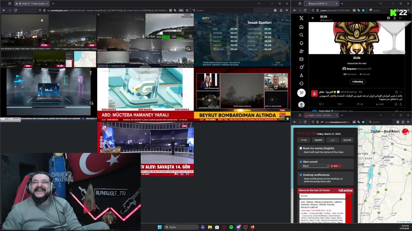Click Windows taskbar Suche search box
The height and width of the screenshot is (231, 412).
coord(181,227)
